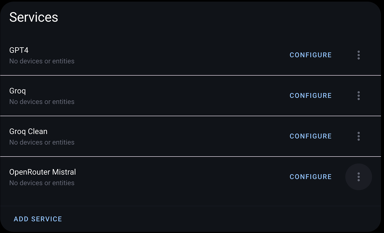Open the three-dot menu for Groq Clean
Screen dimensions: 384x233
358,136
